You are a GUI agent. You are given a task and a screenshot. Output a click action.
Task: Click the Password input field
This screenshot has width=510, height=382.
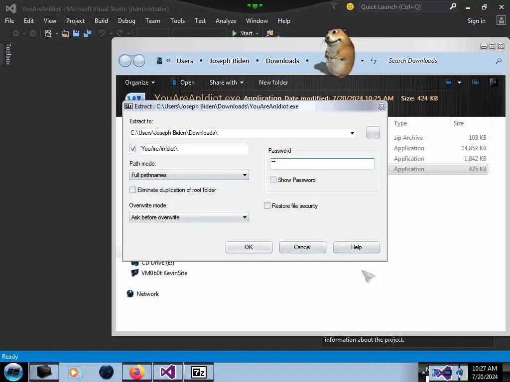tap(322, 164)
